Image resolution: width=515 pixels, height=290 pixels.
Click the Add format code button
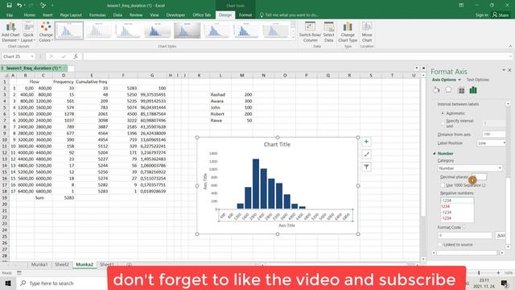pyautogui.click(x=501, y=235)
